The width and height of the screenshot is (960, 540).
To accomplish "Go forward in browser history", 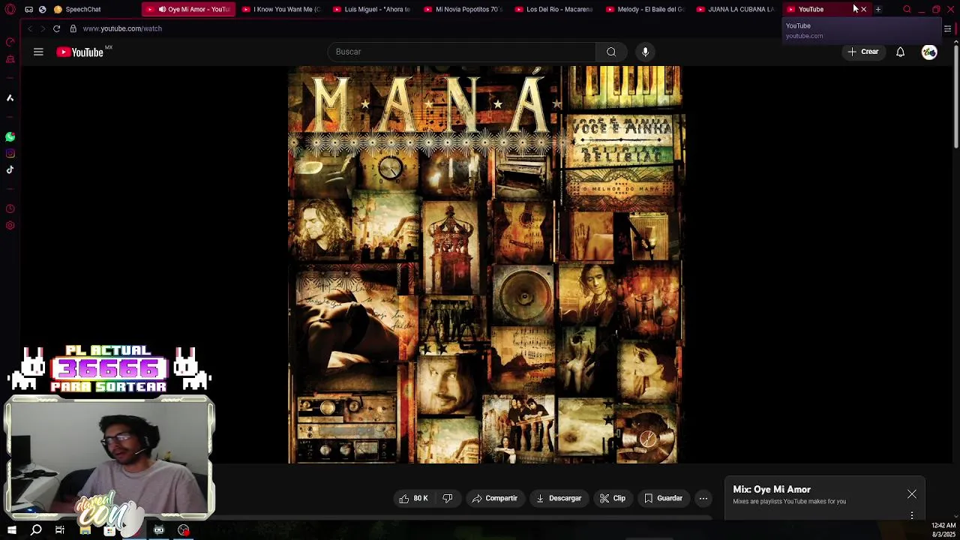I will coord(43,28).
